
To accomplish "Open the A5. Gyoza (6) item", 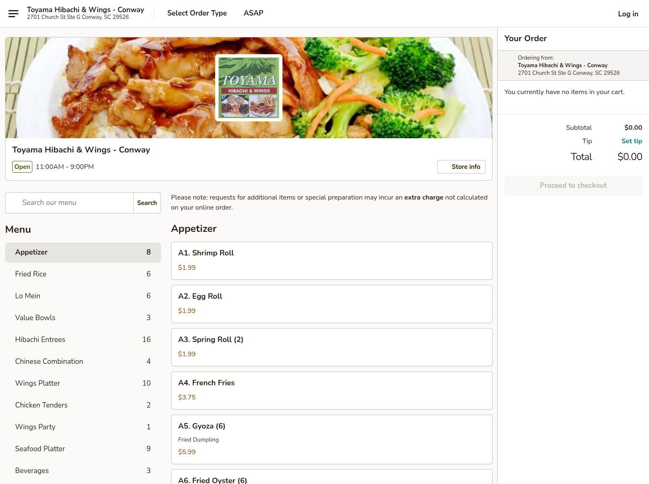I will [332, 439].
